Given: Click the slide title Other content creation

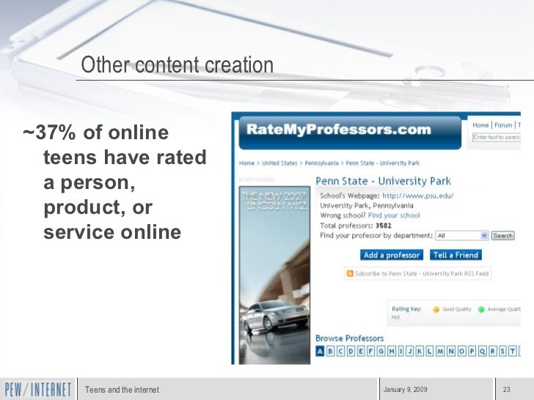Looking at the screenshot, I should click(177, 64).
